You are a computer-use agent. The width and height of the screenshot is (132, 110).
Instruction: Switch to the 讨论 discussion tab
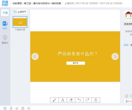point(126,45)
